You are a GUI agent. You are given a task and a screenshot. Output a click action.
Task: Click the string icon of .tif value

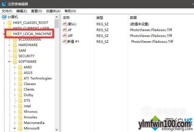pyautogui.click(x=65, y=30)
